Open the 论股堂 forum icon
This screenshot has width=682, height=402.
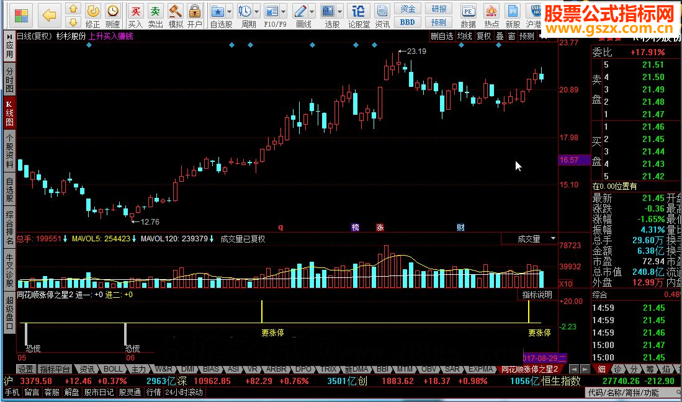pos(359,11)
